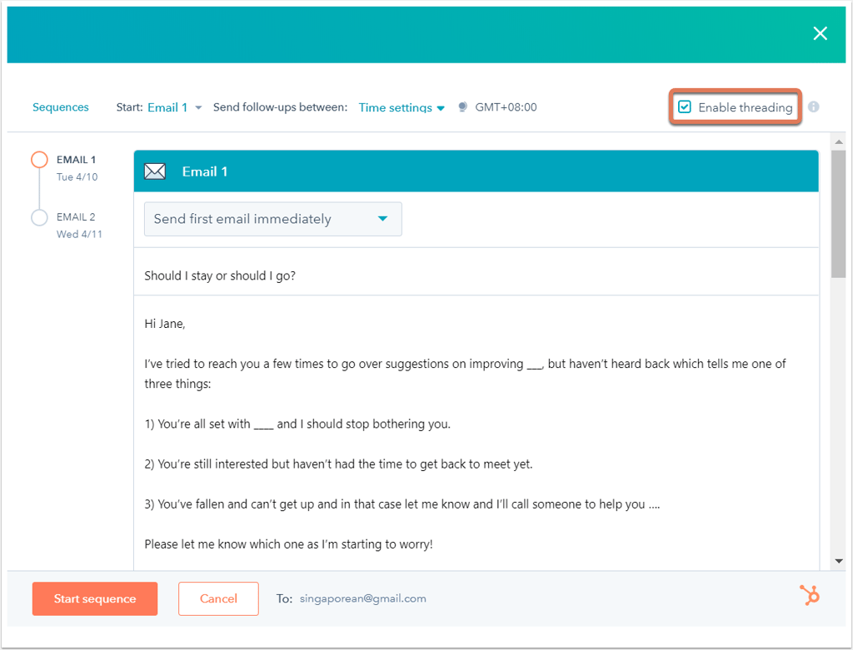Toggle the Enable threading checkbox
This screenshot has width=853, height=650.
coord(685,107)
